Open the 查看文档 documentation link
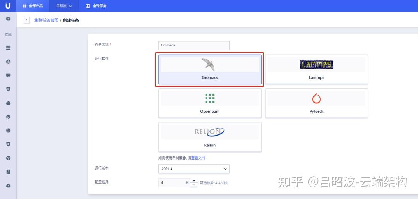Viewport: 418px width, 199px height. [x=198, y=158]
